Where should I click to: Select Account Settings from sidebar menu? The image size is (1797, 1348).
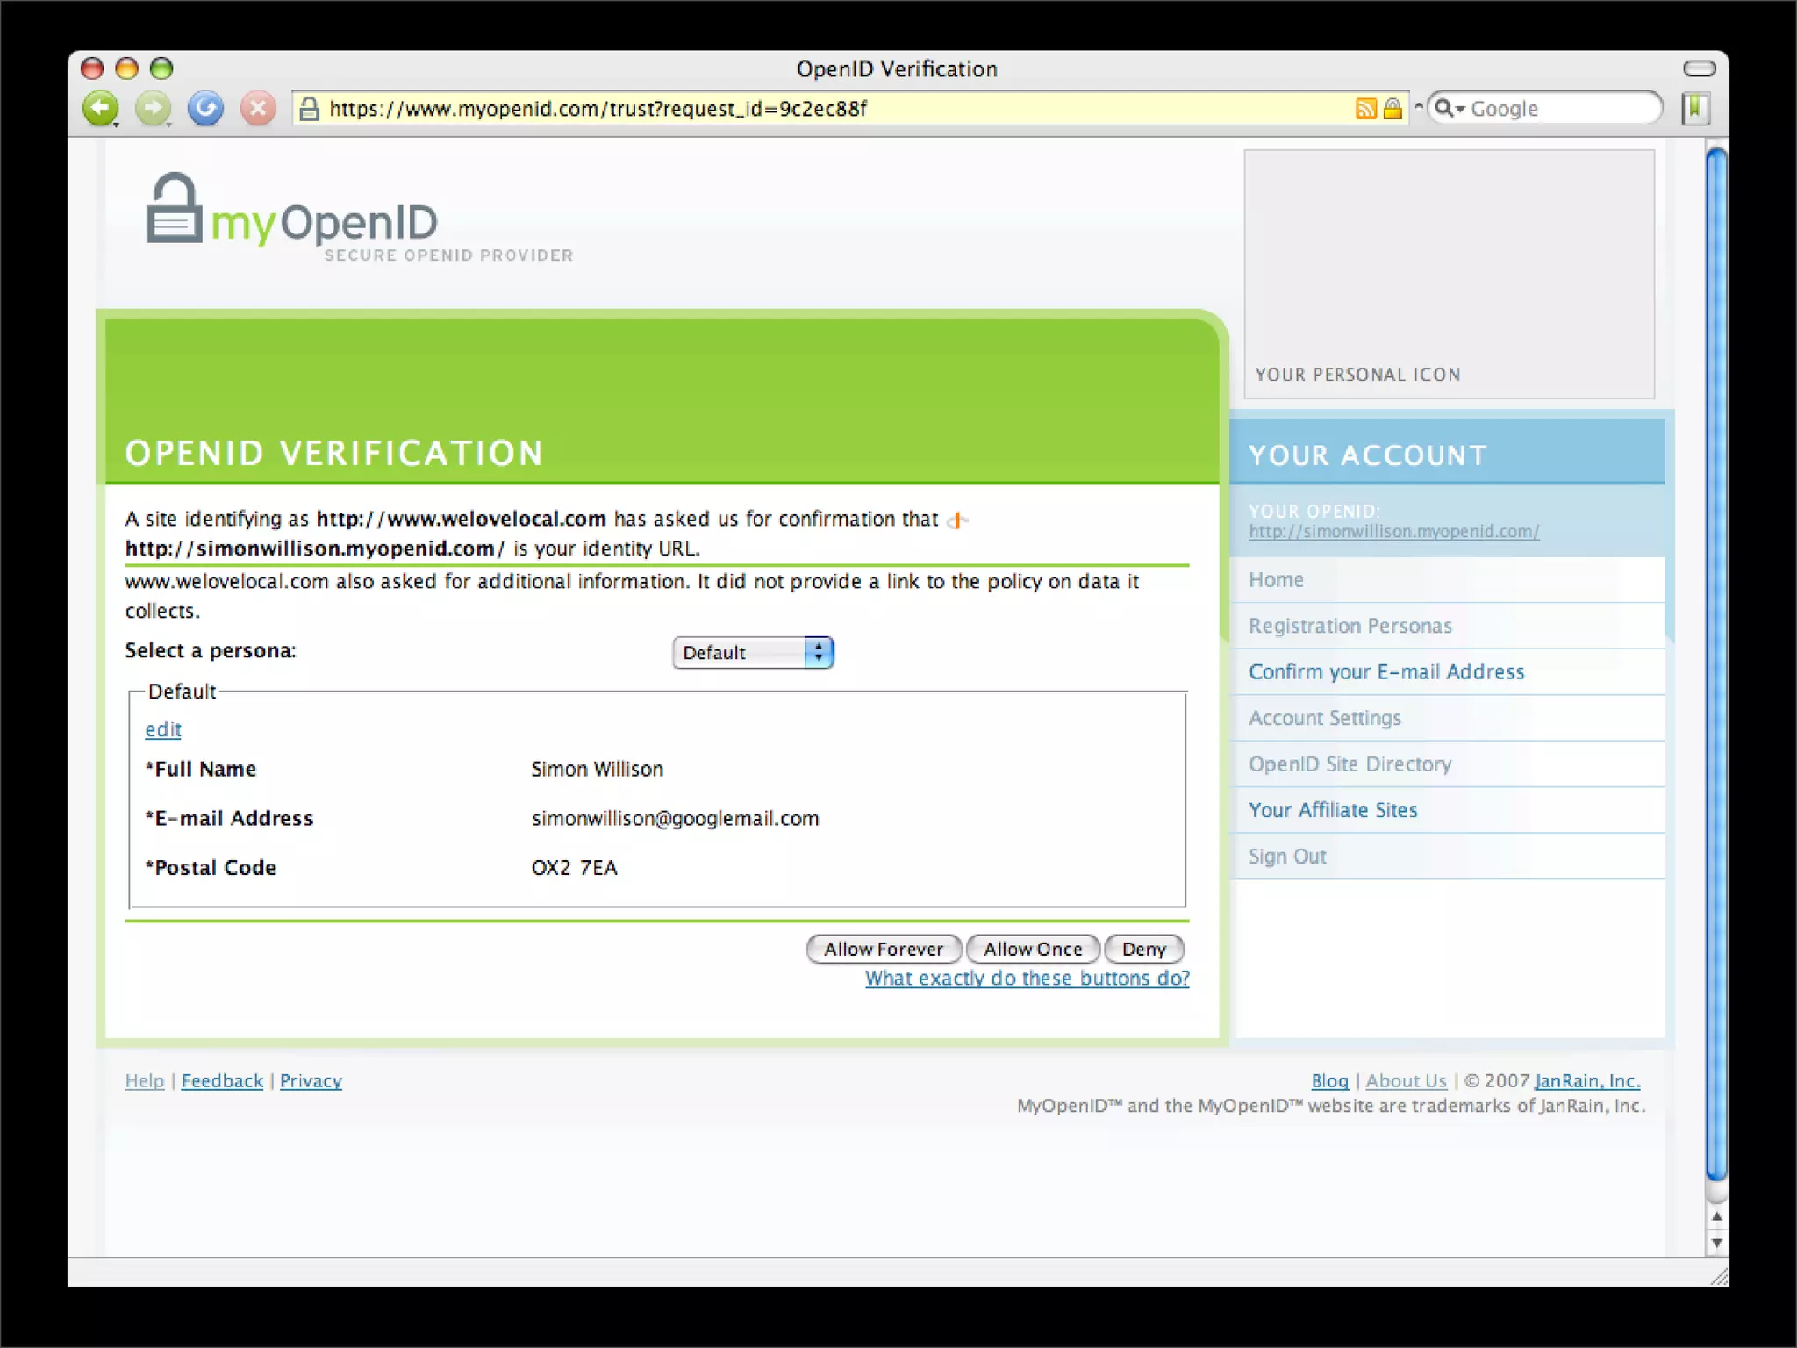1324,718
